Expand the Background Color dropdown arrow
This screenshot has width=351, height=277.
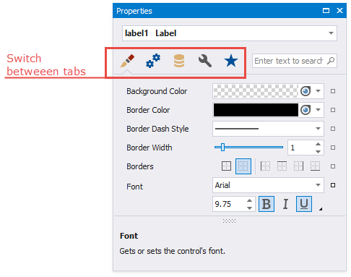(x=318, y=91)
